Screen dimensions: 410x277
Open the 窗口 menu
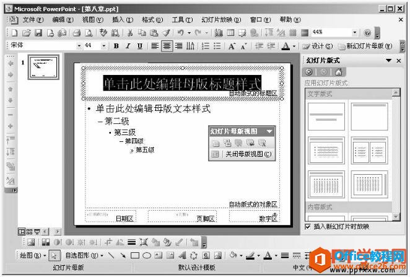tap(261, 20)
